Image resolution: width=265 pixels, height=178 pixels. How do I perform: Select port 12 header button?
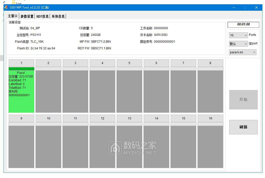point(102,118)
